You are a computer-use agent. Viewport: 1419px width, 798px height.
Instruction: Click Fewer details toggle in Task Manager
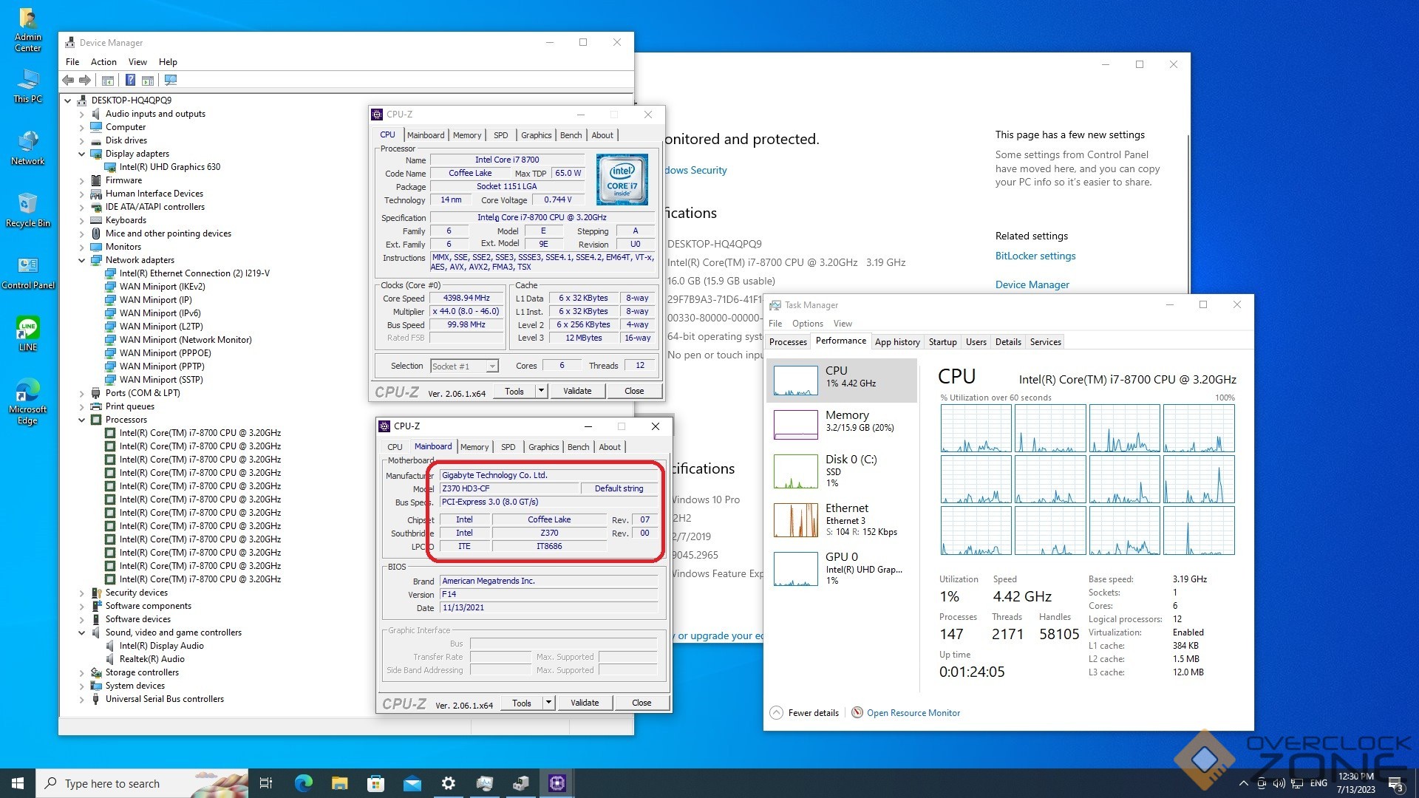(805, 713)
